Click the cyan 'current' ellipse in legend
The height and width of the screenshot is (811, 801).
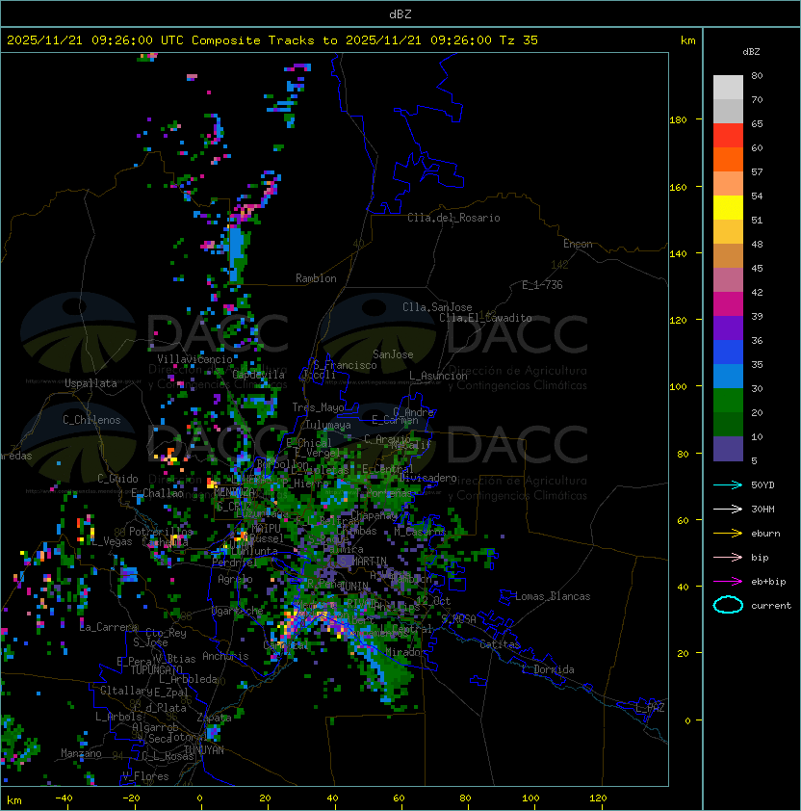click(728, 605)
